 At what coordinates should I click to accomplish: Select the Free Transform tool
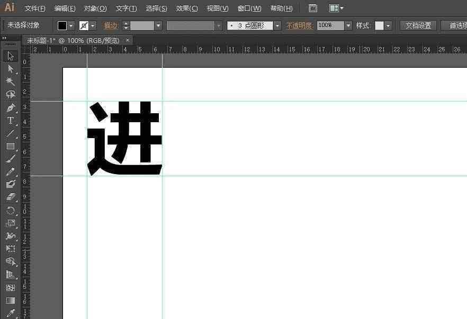11,249
